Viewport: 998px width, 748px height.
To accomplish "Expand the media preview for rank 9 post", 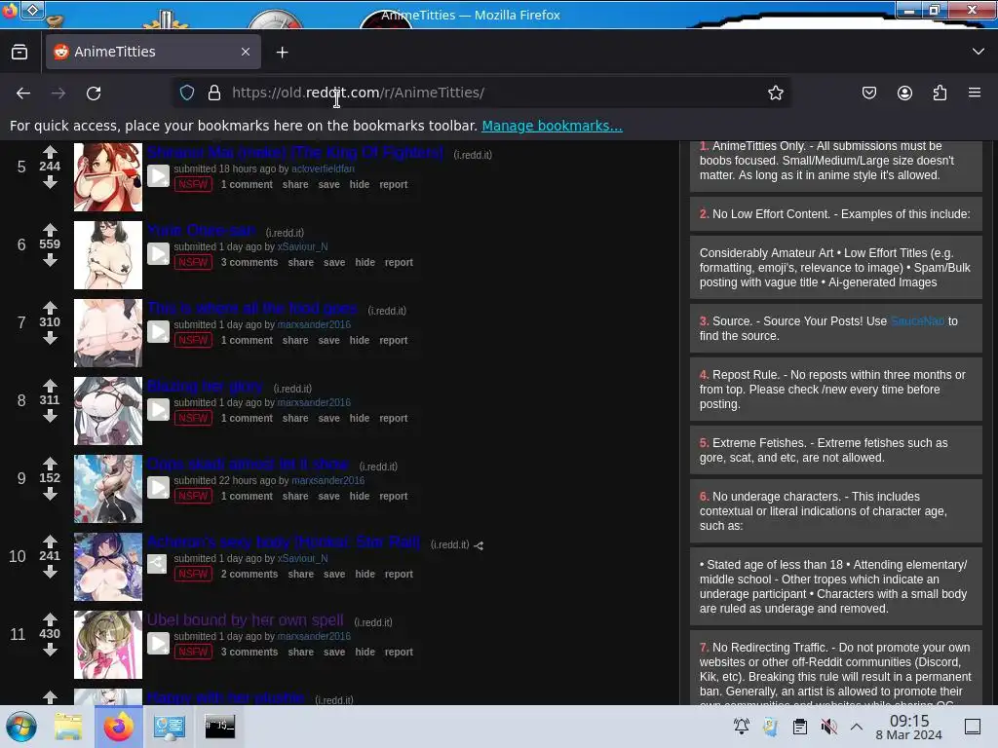I will [x=159, y=487].
